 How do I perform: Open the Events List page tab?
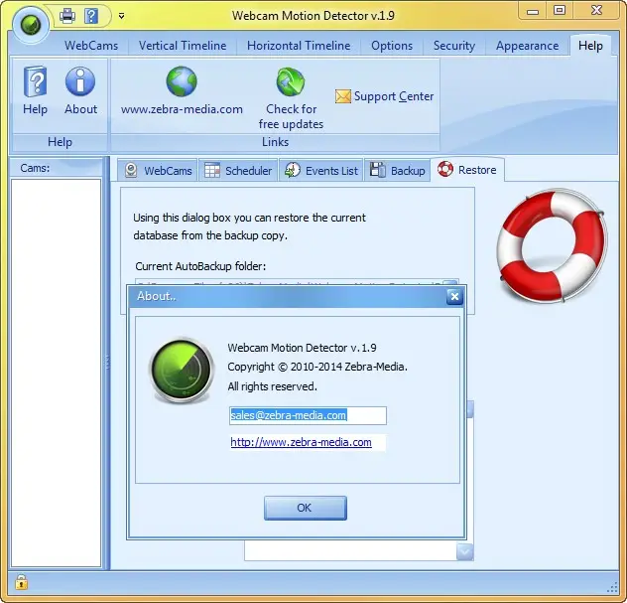(x=321, y=171)
